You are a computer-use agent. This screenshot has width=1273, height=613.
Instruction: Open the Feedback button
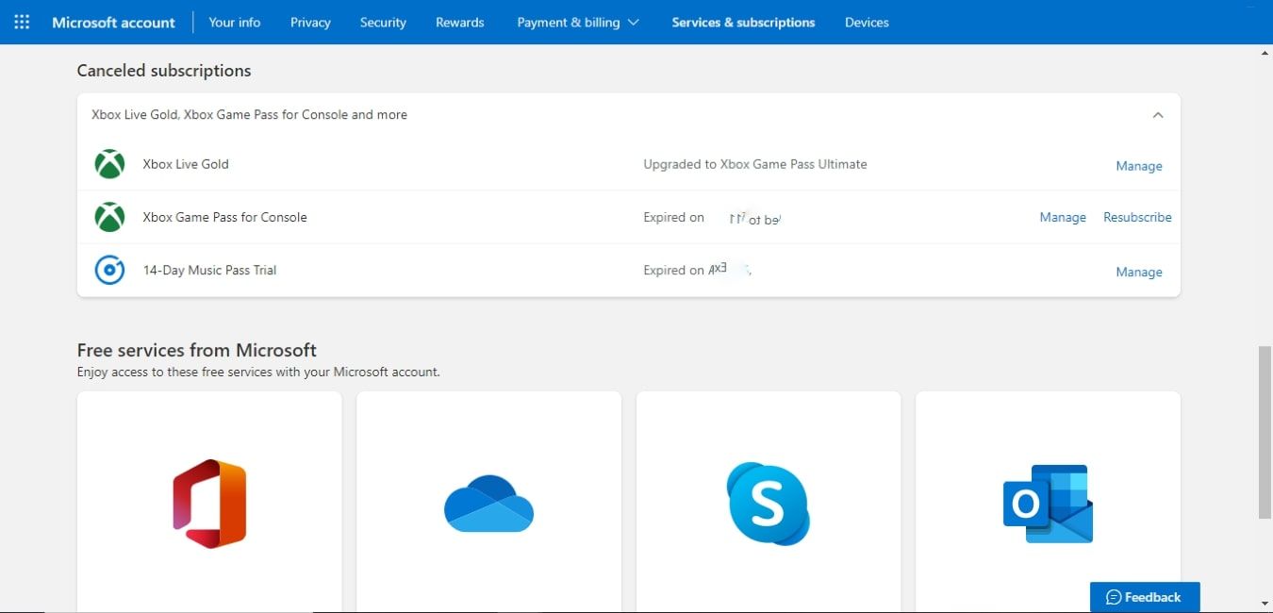tap(1145, 597)
